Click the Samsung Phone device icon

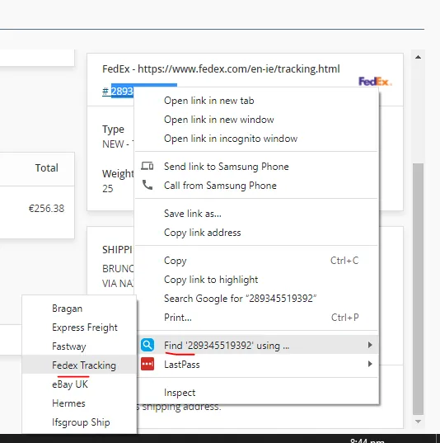(147, 166)
